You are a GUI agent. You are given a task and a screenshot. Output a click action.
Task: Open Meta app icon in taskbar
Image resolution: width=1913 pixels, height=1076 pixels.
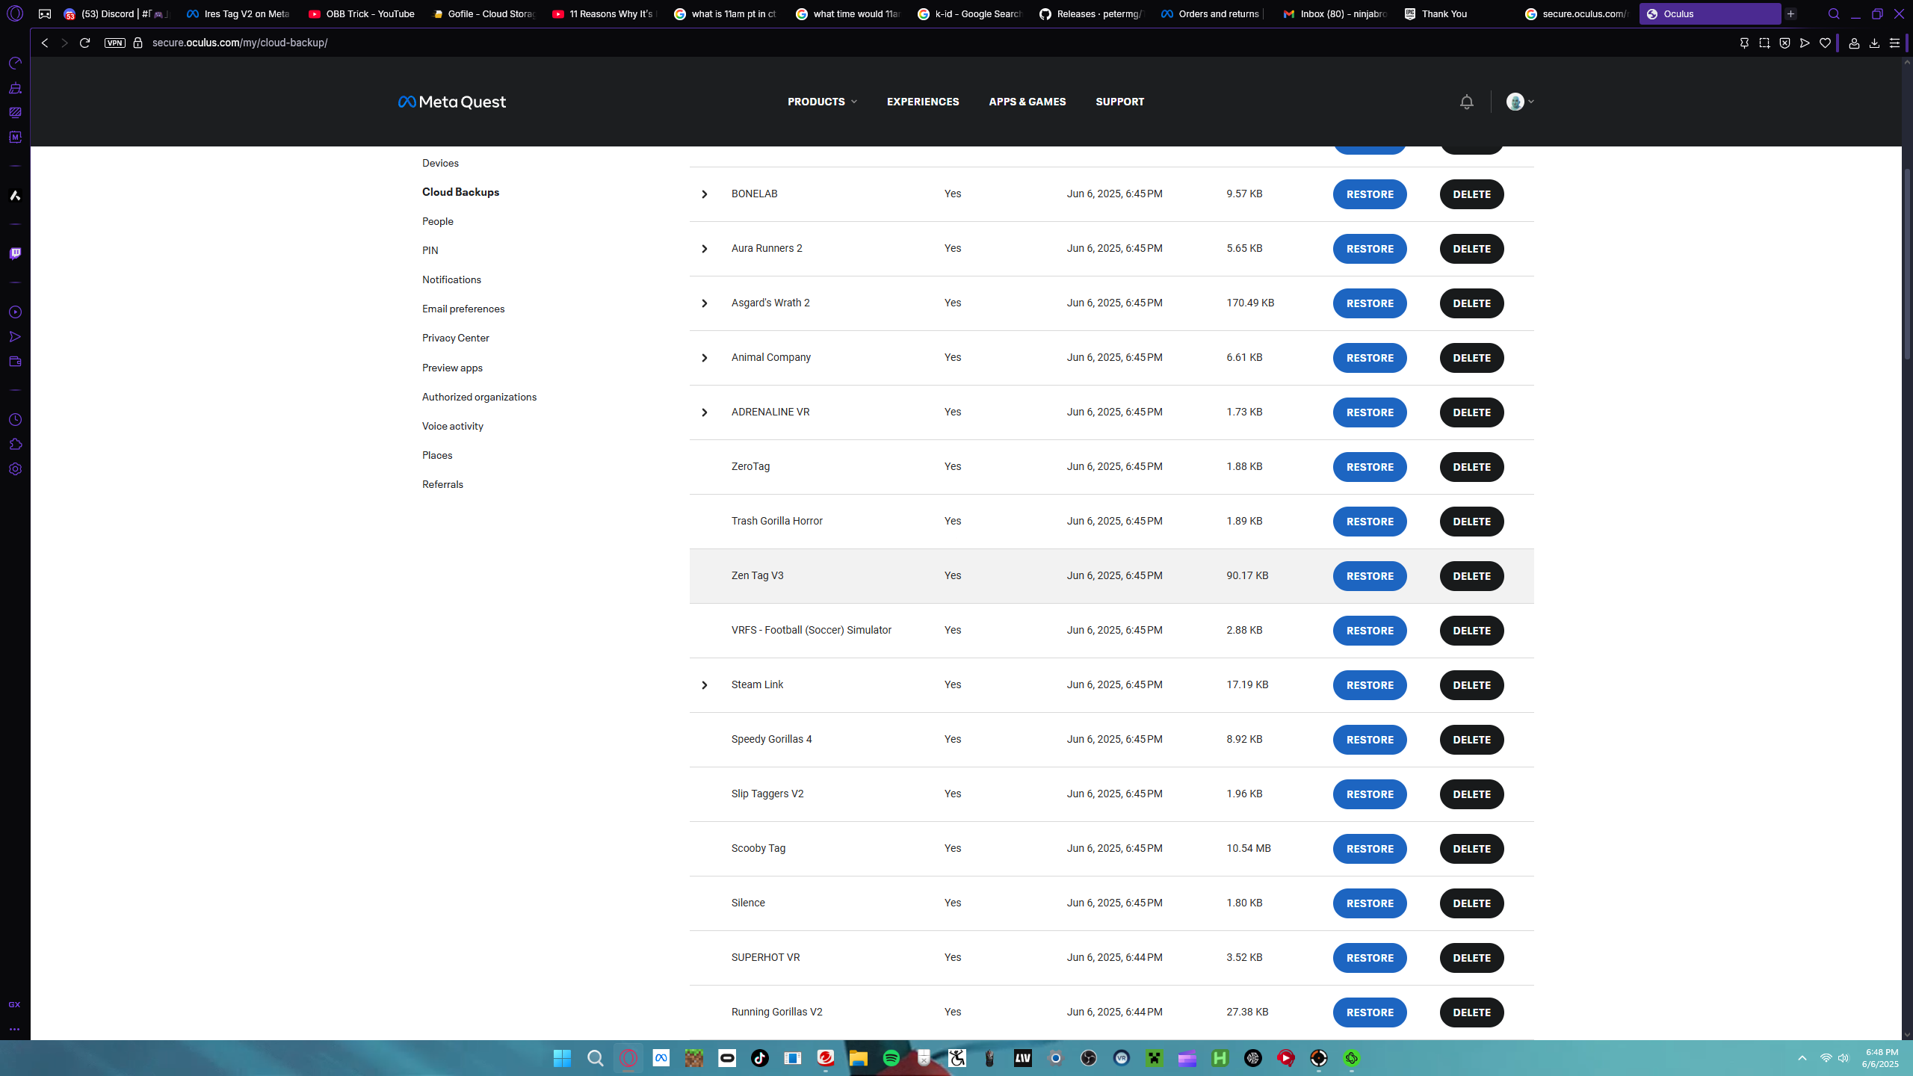click(661, 1058)
